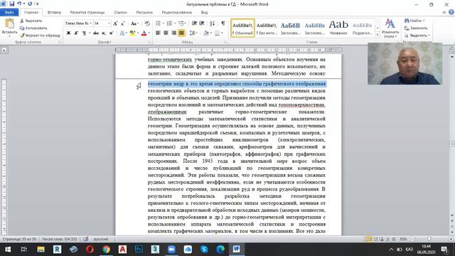Click the Shrink Font icon
Image resolution: width=455 pixels, height=256 pixels.
[x=123, y=23]
